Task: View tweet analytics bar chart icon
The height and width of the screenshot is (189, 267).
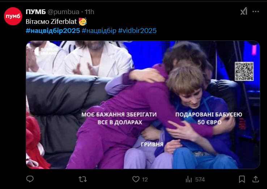Action: (x=188, y=179)
